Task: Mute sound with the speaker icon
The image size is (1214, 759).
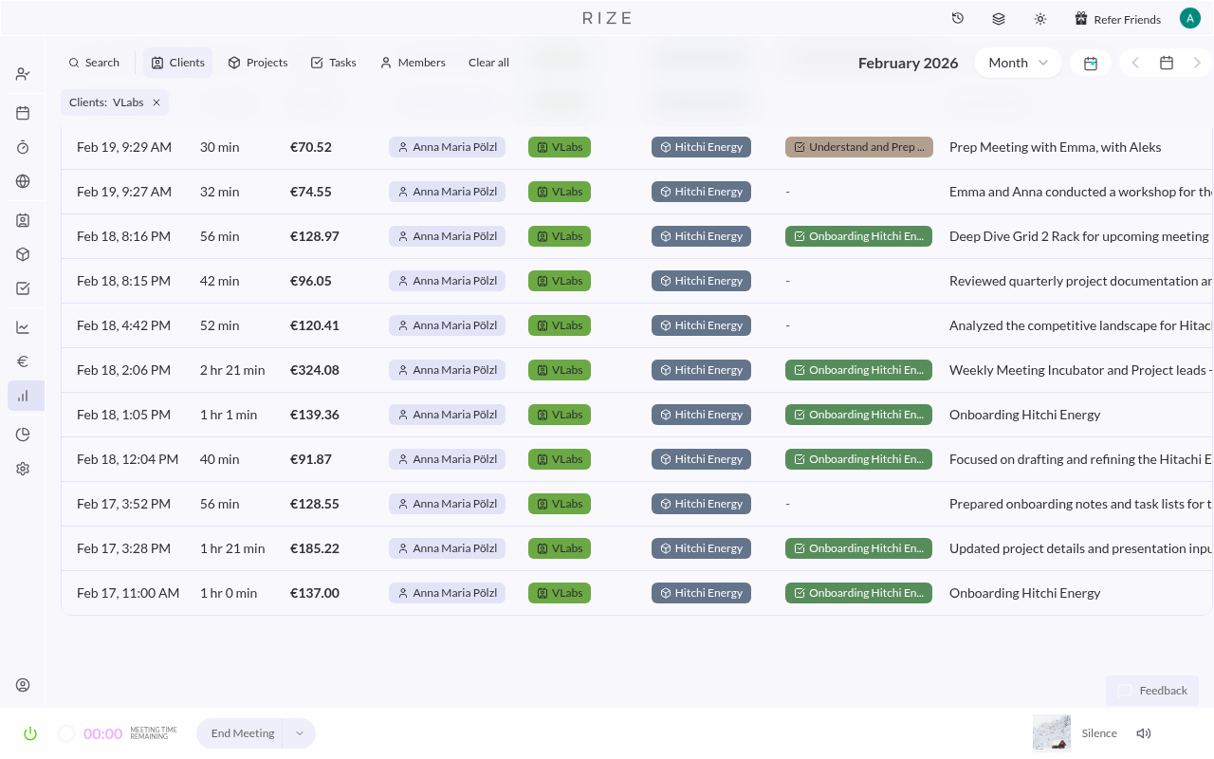Action: click(x=1144, y=733)
